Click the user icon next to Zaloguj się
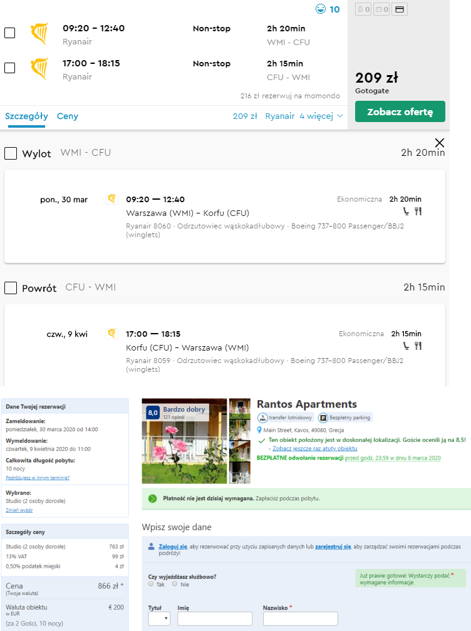471x631 pixels. (152, 546)
